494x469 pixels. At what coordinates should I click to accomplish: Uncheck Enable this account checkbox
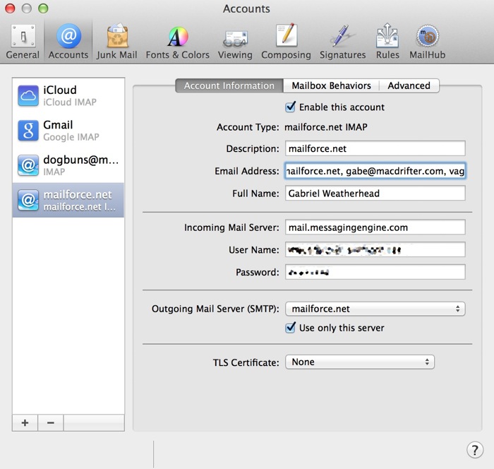pyautogui.click(x=290, y=107)
